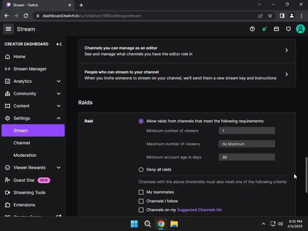308x231 pixels.
Task: Click the browser address bar URL
Action: tap(91, 16)
